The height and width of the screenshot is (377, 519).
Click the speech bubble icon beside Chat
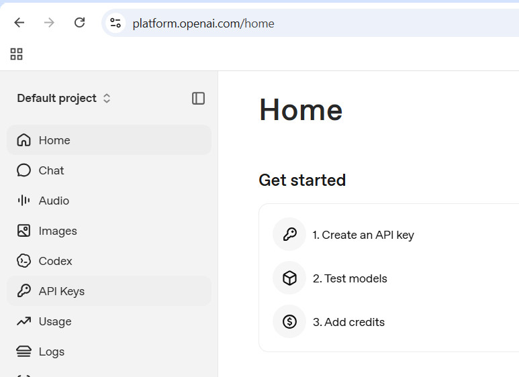(x=23, y=170)
